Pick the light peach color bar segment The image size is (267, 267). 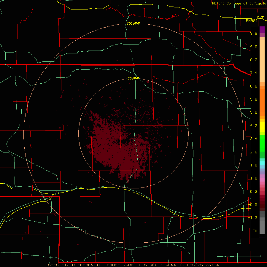click(262, 61)
